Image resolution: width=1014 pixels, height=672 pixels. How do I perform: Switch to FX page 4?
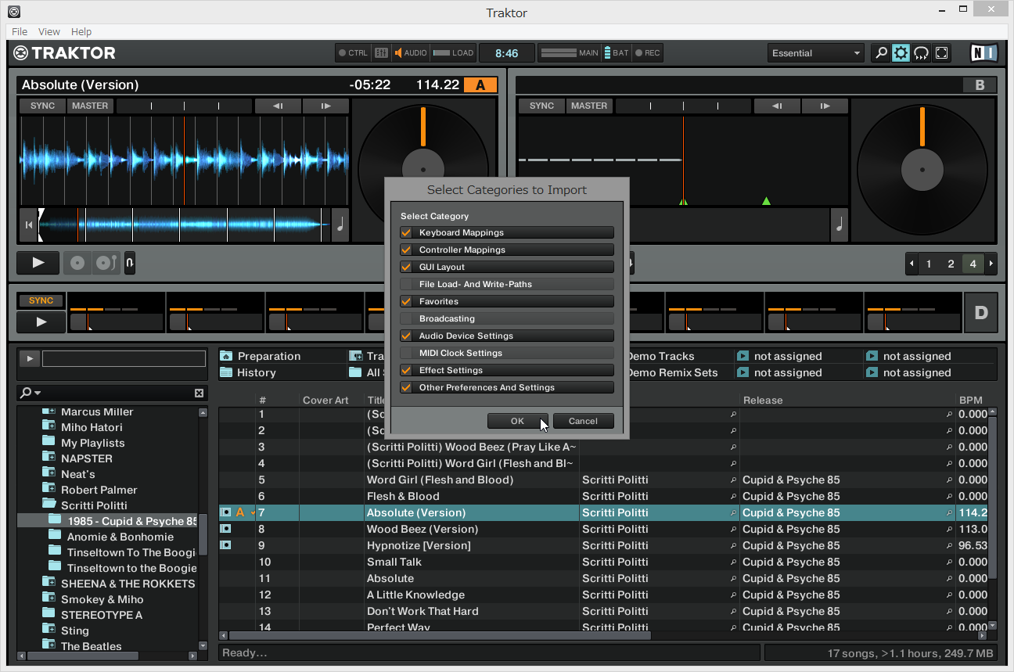click(x=973, y=264)
